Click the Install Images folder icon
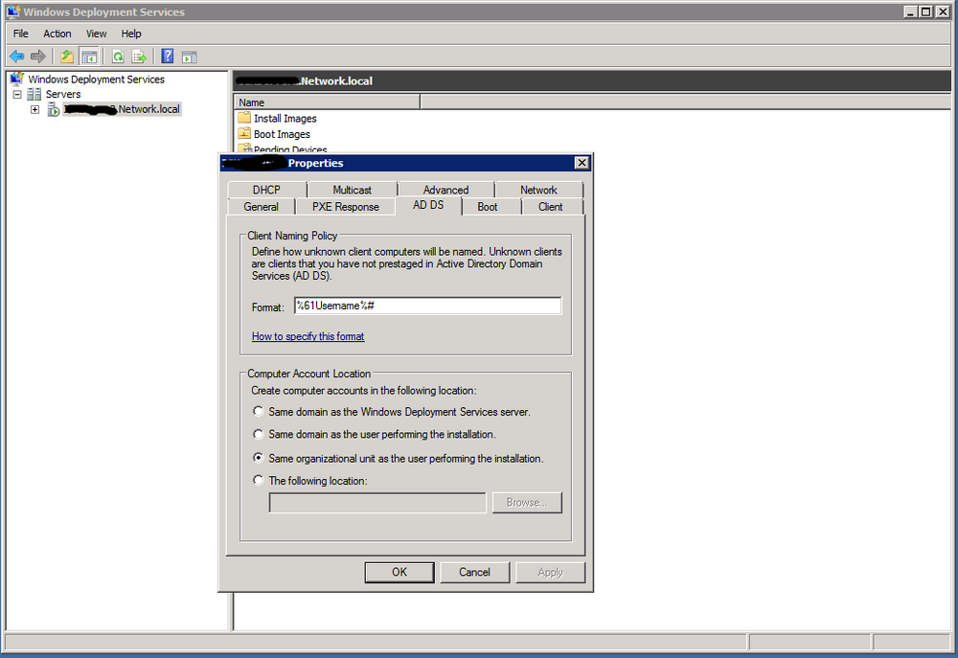The height and width of the screenshot is (658, 958). (x=244, y=117)
